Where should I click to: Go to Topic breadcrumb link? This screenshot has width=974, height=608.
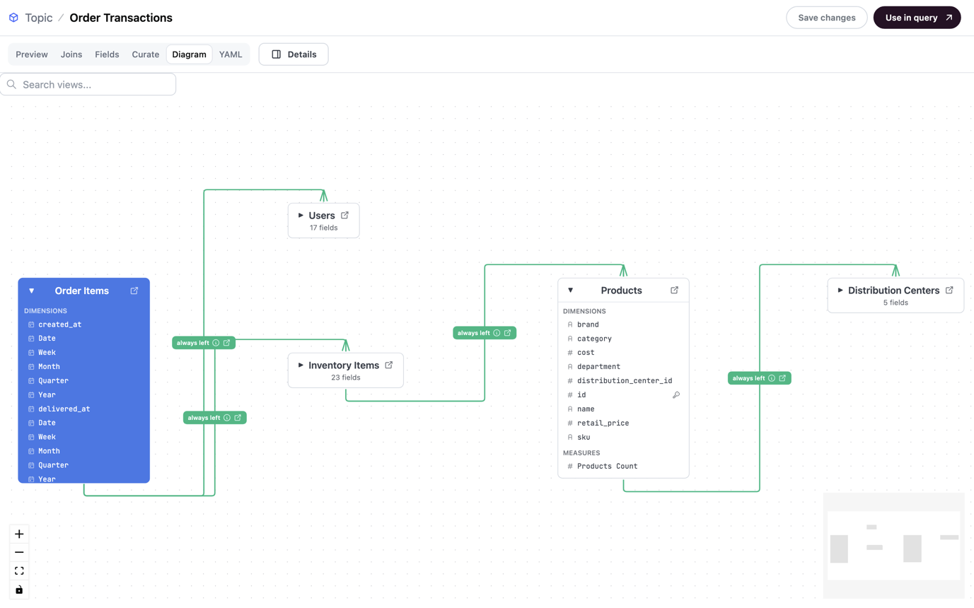pyautogui.click(x=39, y=18)
